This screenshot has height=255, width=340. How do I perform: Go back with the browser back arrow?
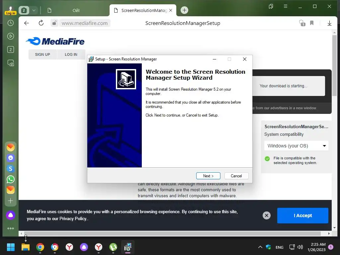(27, 23)
